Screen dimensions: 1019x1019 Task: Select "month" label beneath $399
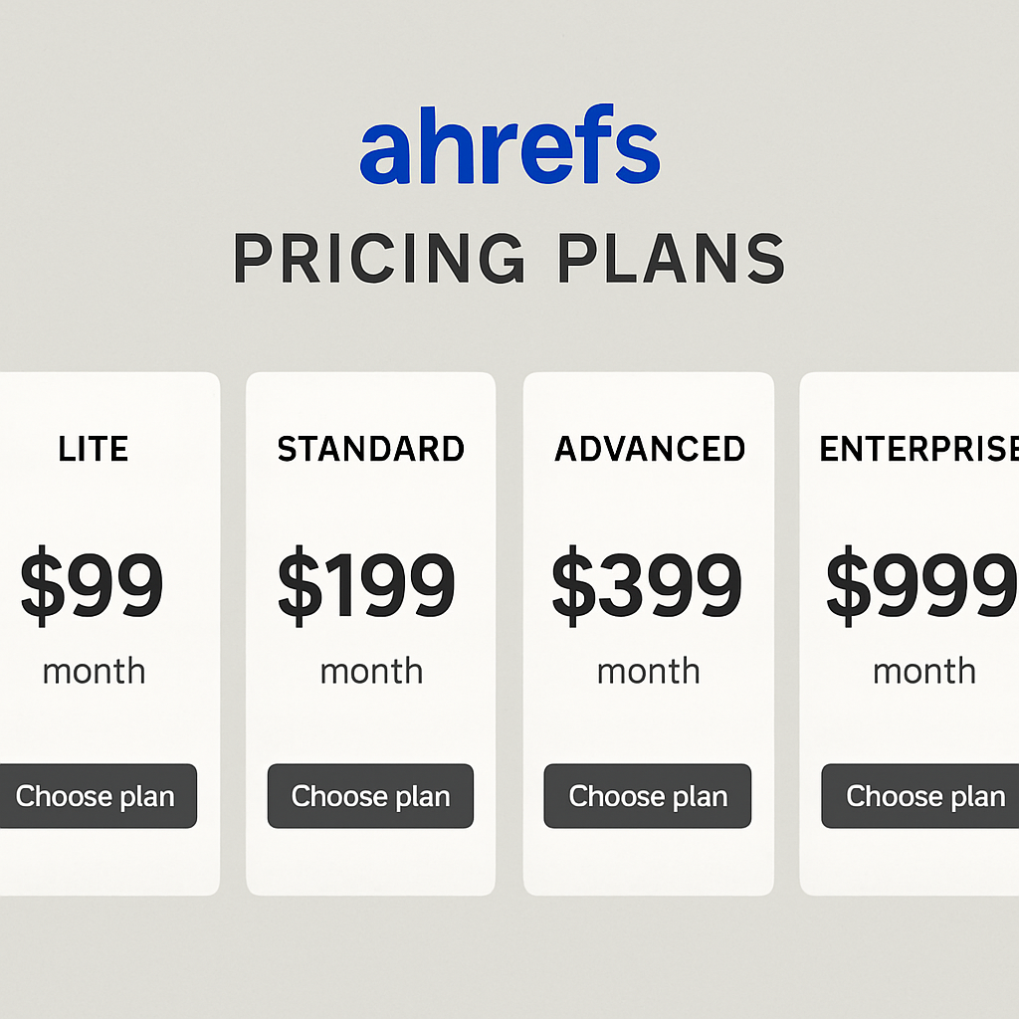649,672
